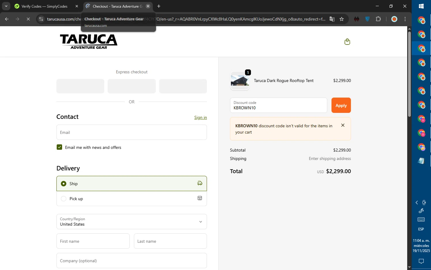Open the notification center icon
The image size is (431, 270).
pos(421,261)
